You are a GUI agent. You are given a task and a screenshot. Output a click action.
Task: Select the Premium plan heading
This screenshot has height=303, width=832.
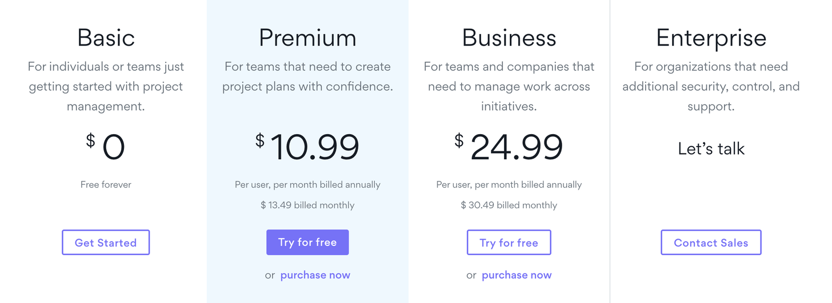coord(307,38)
